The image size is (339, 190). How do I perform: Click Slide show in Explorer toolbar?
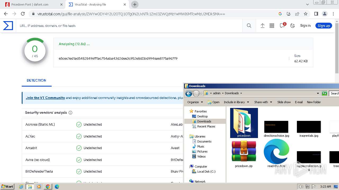point(284,102)
